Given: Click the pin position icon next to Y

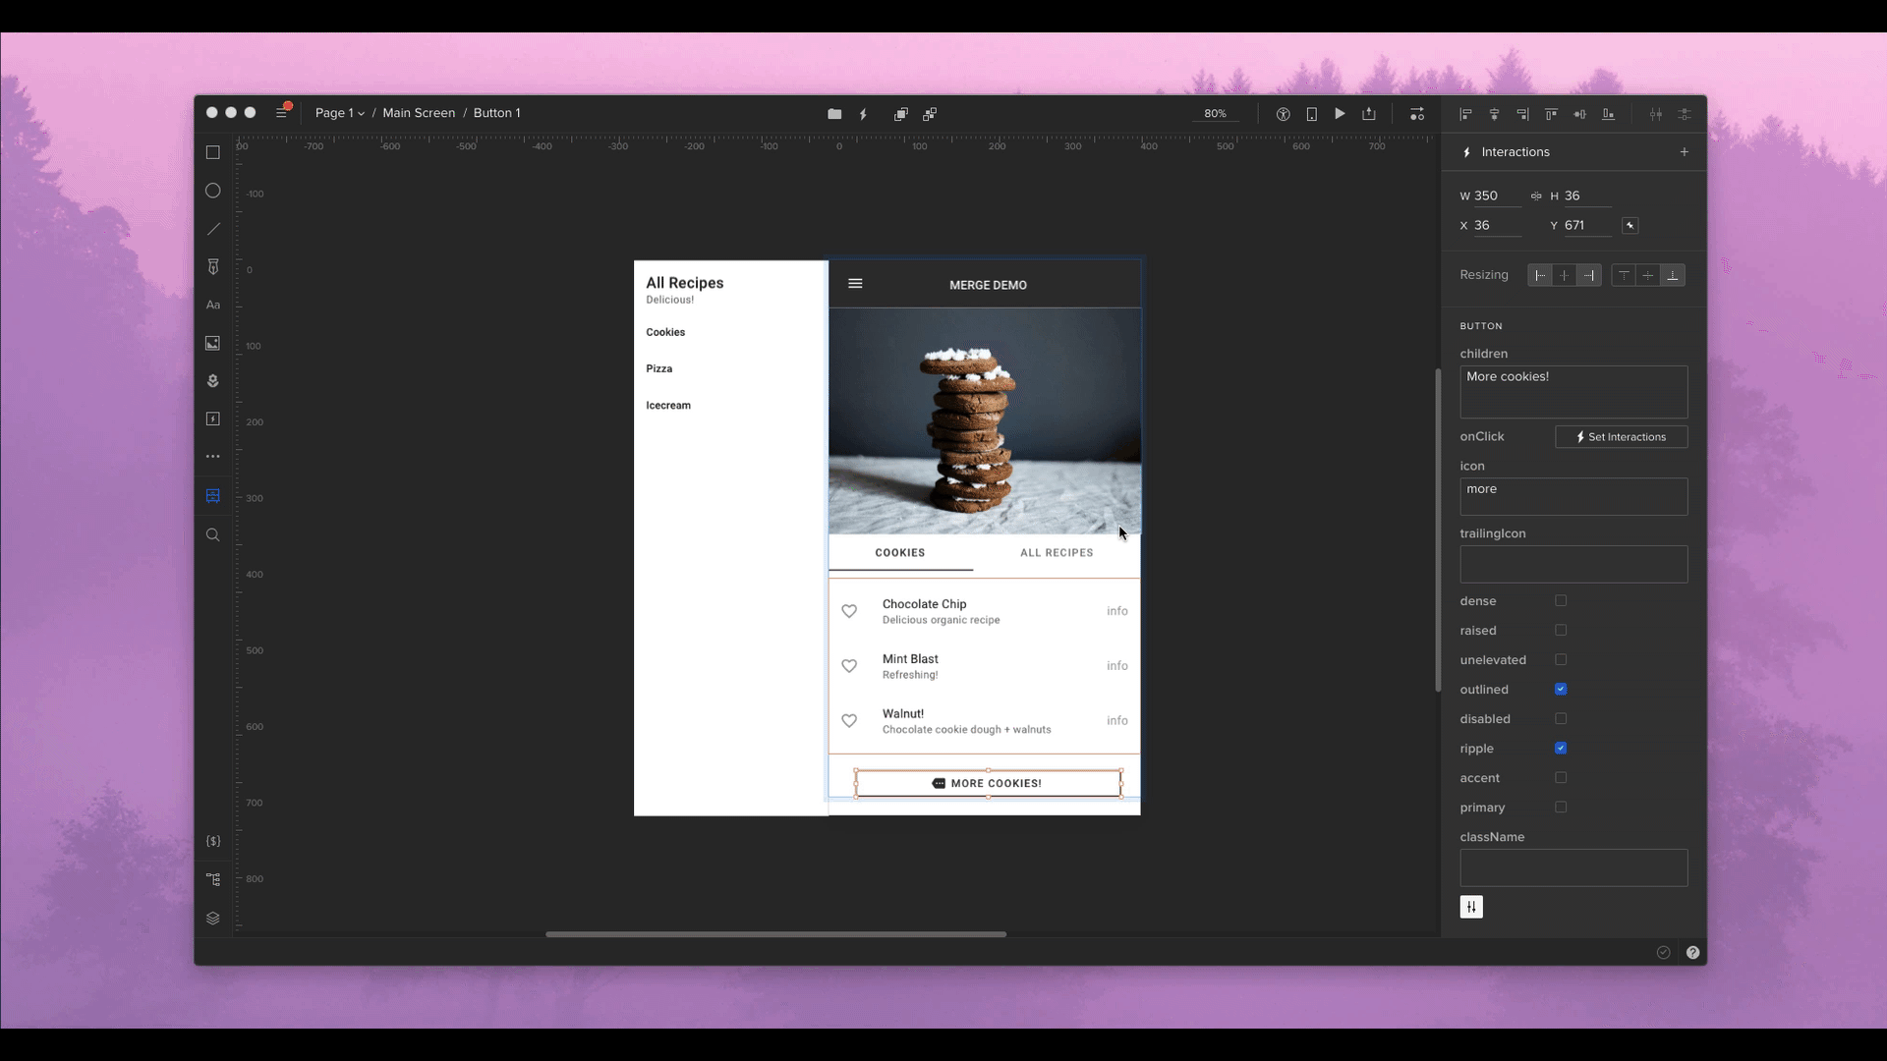Looking at the screenshot, I should pyautogui.click(x=1630, y=225).
